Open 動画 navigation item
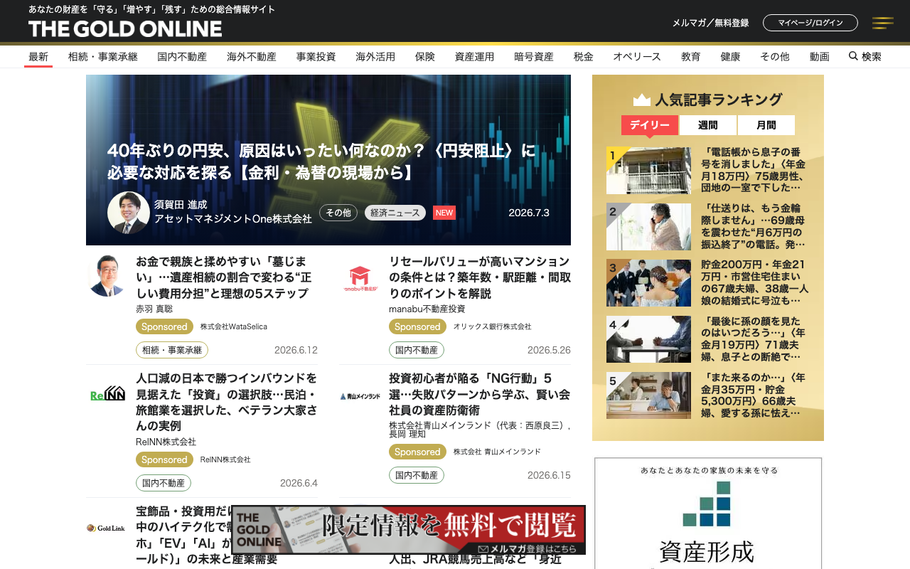 820,57
